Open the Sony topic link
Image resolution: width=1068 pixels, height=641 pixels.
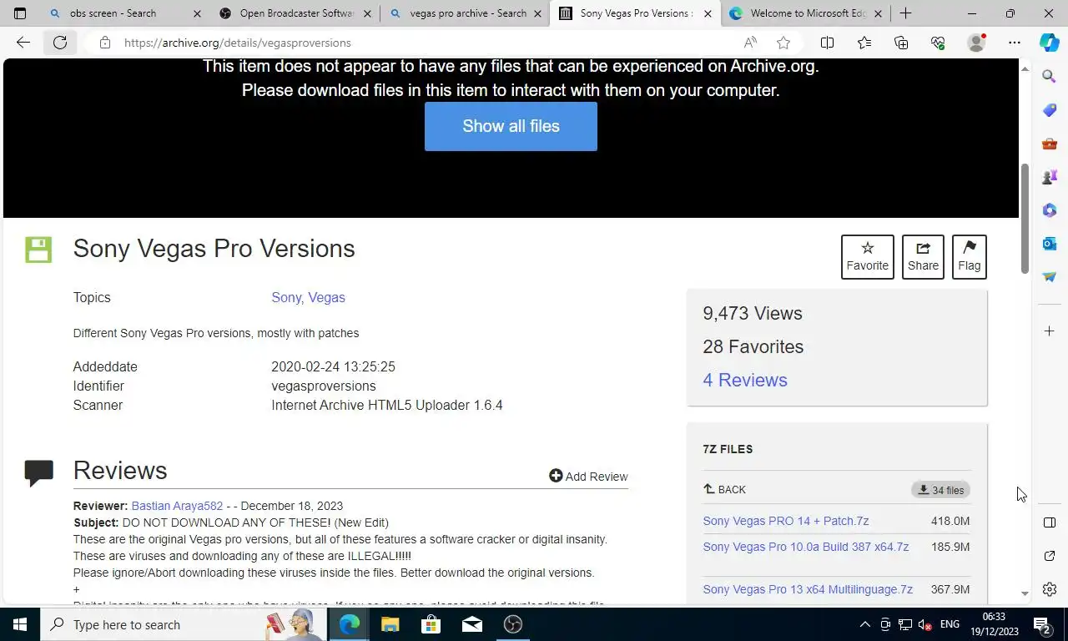[285, 297]
